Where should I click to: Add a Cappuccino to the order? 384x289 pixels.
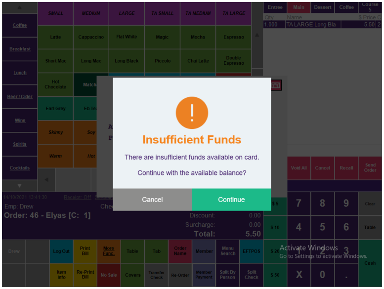pos(91,37)
